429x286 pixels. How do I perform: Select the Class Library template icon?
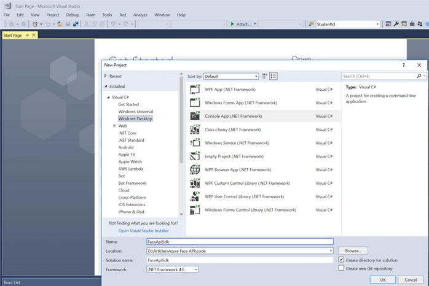click(x=195, y=129)
